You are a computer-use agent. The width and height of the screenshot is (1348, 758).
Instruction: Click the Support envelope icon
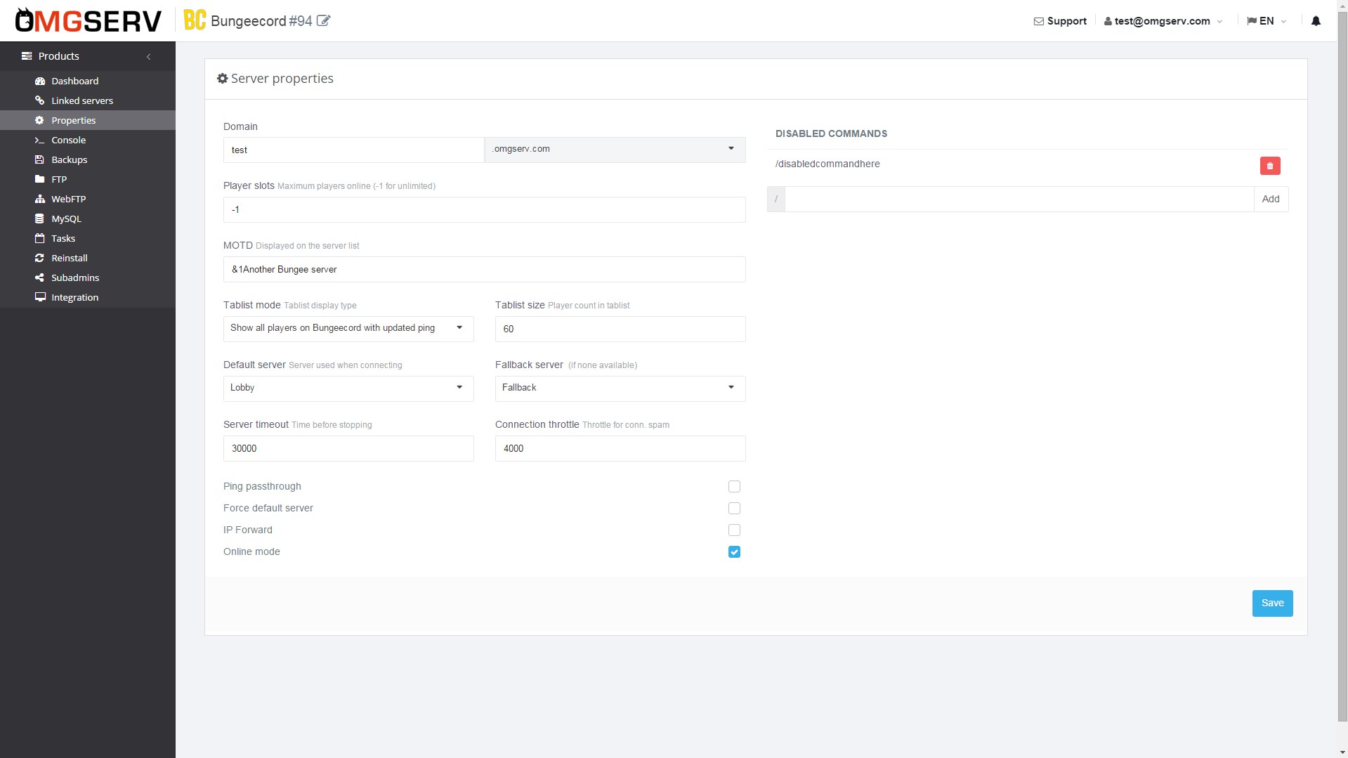coord(1038,21)
